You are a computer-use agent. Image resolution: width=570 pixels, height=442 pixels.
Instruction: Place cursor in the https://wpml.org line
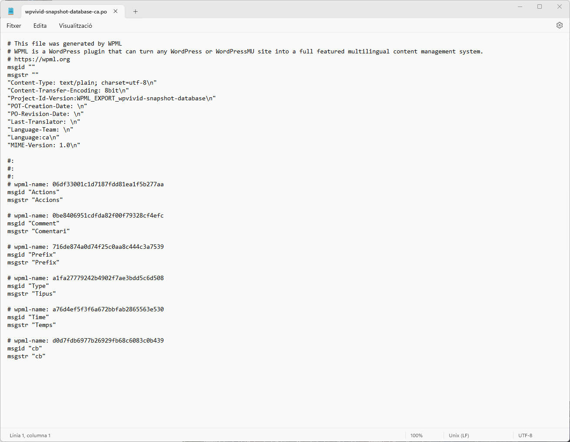tap(39, 59)
